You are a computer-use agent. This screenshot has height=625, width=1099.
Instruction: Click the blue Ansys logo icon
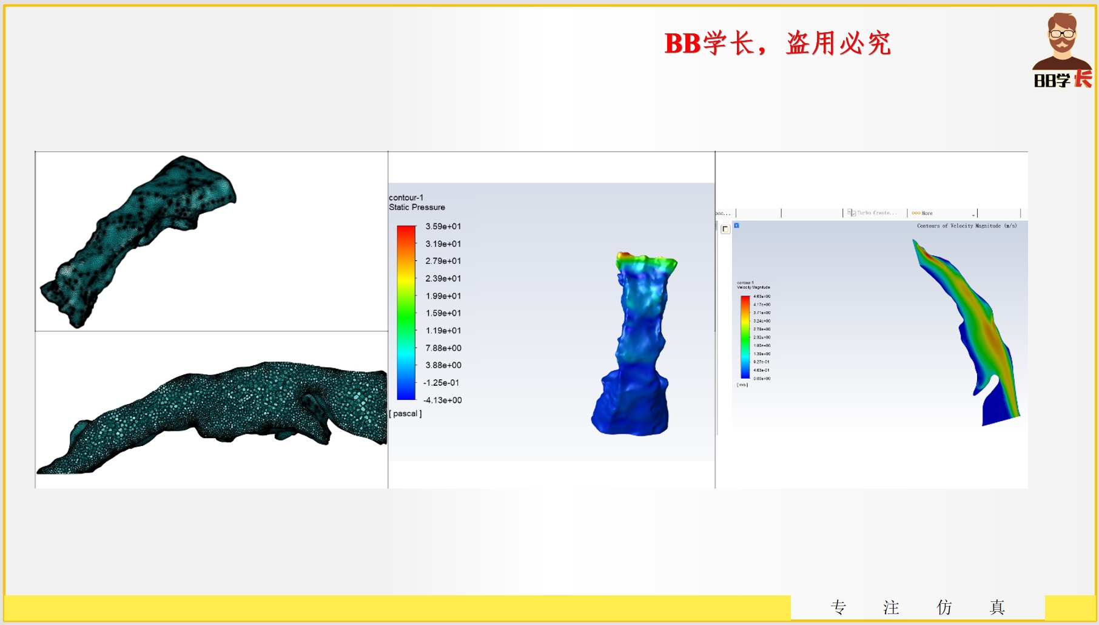coord(737,226)
